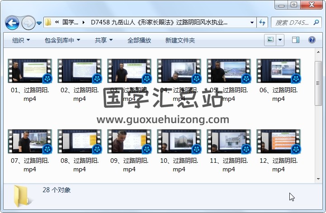Open the 包含到库中 menu
326x213 pixels.
62,40
